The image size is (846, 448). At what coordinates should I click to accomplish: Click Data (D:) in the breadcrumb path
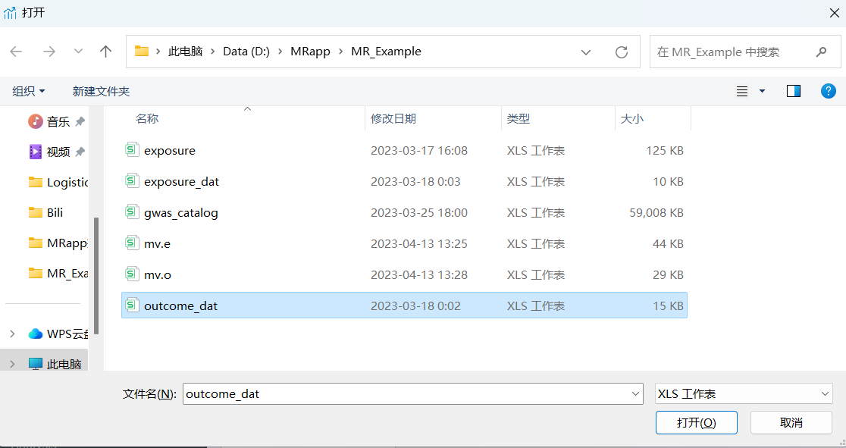tap(244, 52)
